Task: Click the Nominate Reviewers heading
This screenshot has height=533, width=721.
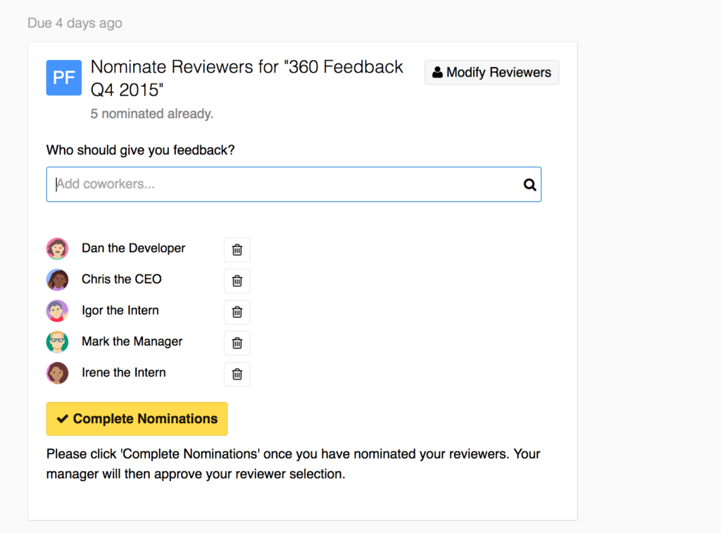Action: (247, 78)
